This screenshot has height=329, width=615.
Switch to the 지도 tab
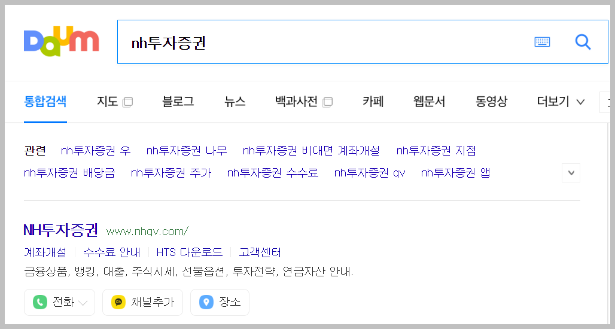(x=108, y=102)
